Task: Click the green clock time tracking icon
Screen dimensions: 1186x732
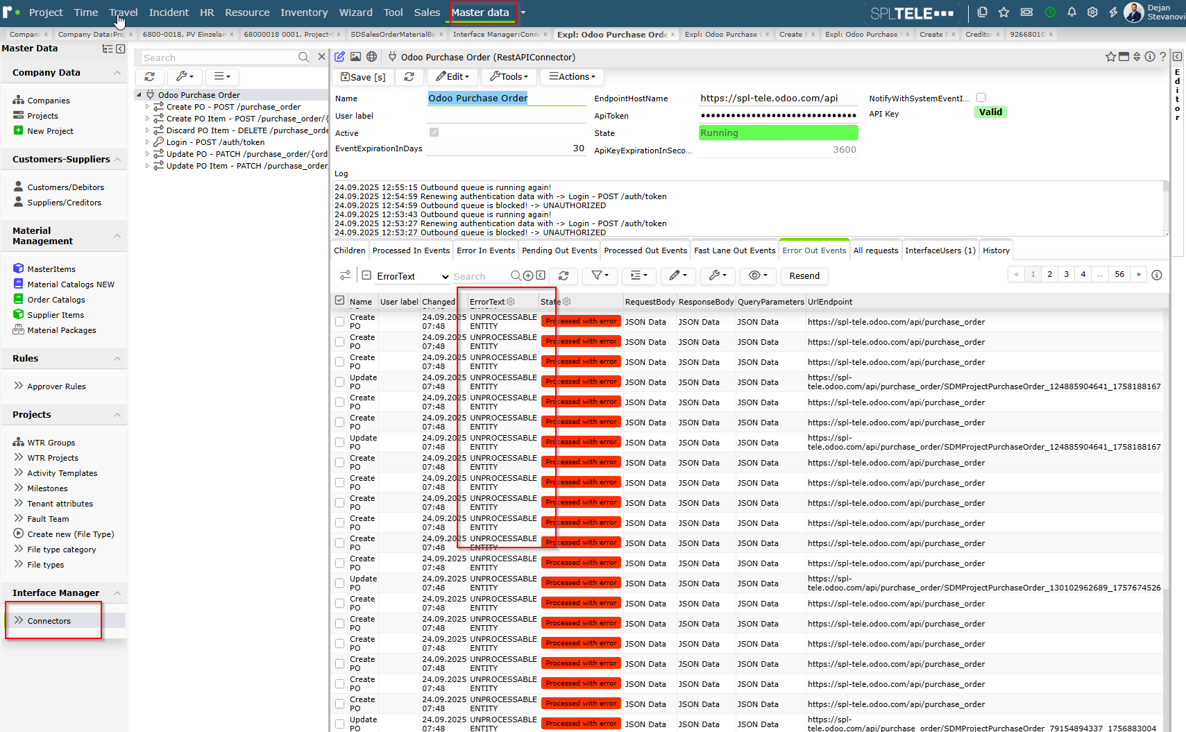Action: pyautogui.click(x=1050, y=12)
